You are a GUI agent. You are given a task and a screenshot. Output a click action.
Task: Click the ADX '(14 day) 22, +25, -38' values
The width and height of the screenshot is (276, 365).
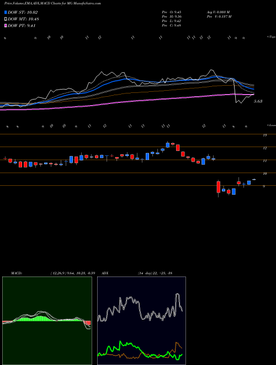[155, 273]
